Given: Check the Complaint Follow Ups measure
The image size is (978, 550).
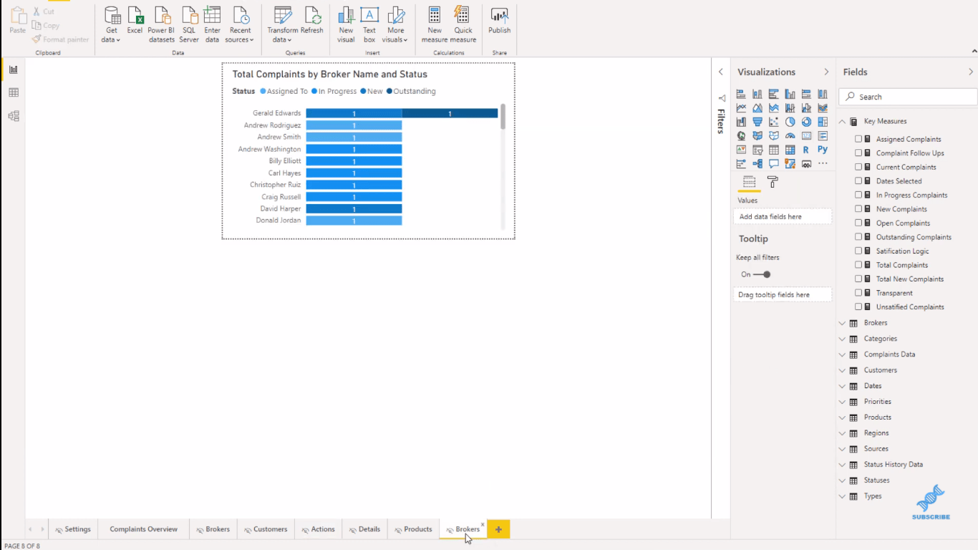Looking at the screenshot, I should coord(858,153).
